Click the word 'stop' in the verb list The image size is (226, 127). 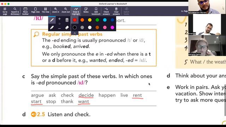[51, 102]
